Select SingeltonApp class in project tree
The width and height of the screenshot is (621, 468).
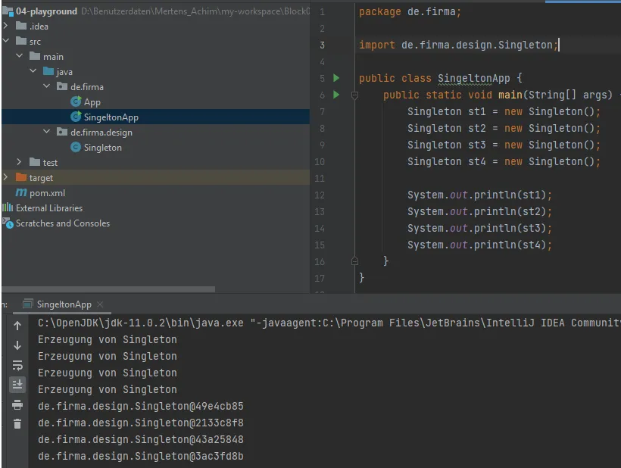pyautogui.click(x=111, y=117)
